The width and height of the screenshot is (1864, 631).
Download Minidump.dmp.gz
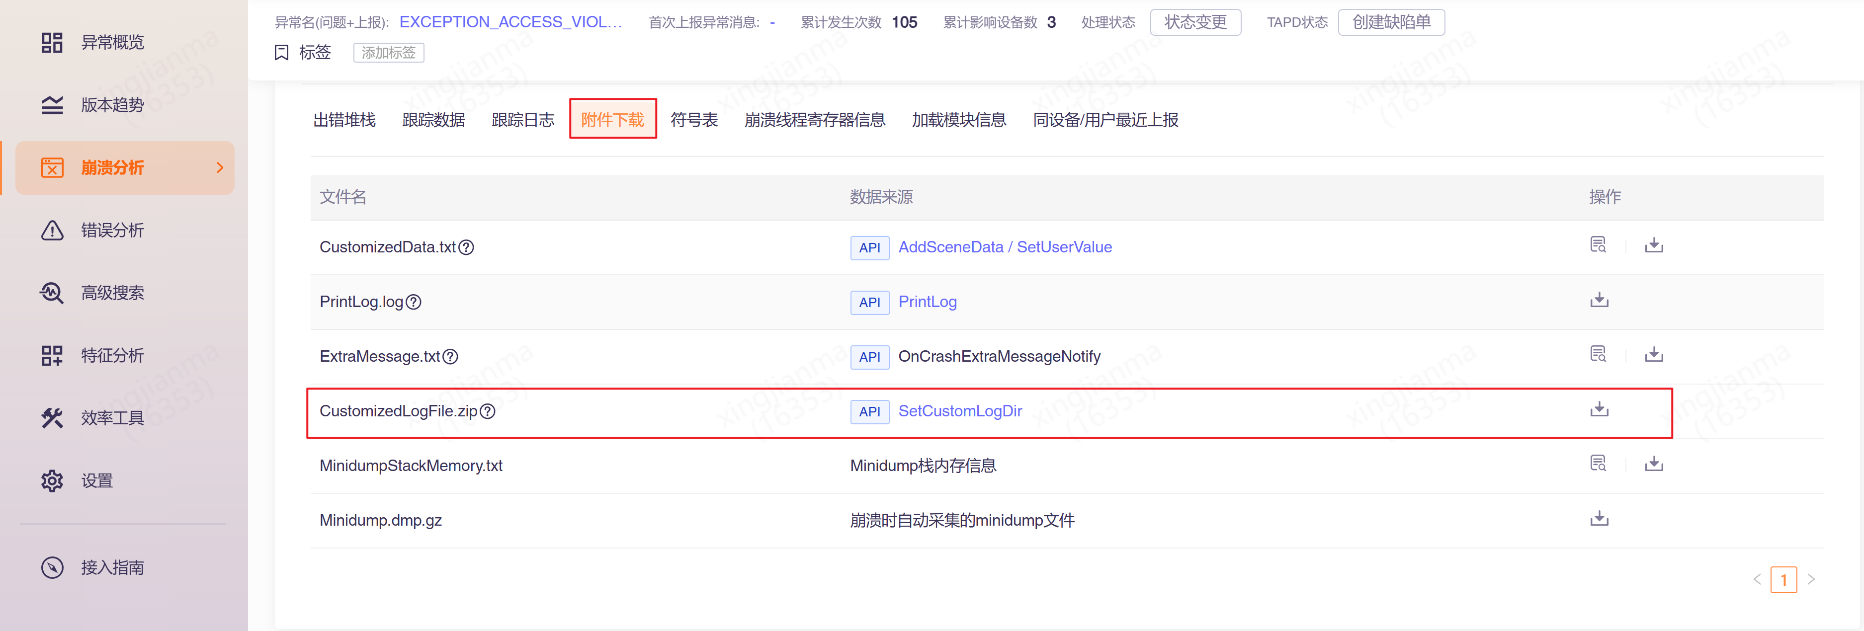(x=1599, y=518)
